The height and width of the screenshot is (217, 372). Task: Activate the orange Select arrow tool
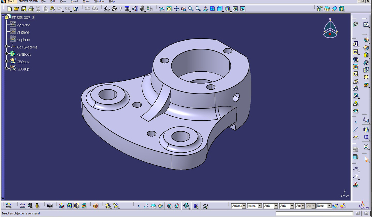[366, 159]
